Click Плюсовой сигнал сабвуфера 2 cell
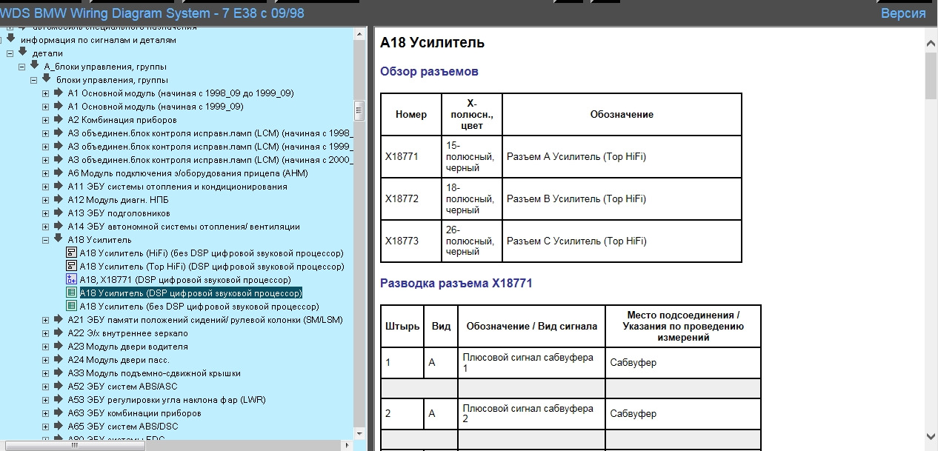Image resolution: width=938 pixels, height=451 pixels. point(531,414)
